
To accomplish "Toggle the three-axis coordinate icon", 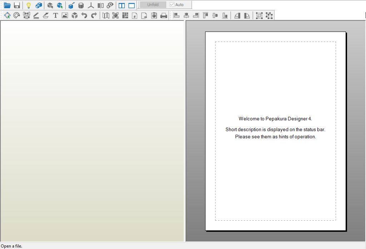I will pyautogui.click(x=91, y=5).
